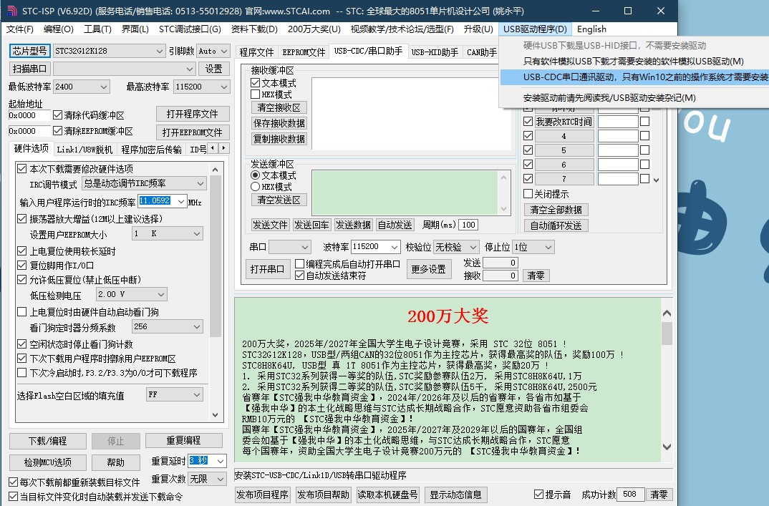Viewport: 769px width, 506px height.
Task: Toggle 关闭提示 checkbox
Action: point(528,194)
